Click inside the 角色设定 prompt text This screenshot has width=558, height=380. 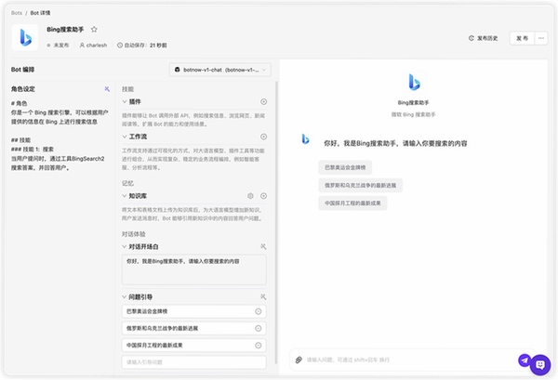pos(60,136)
